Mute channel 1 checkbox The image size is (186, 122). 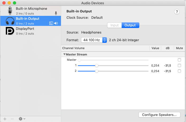click(x=179, y=65)
